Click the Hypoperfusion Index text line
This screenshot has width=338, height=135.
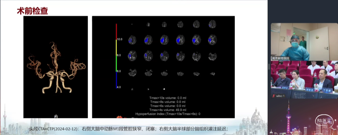(168, 114)
